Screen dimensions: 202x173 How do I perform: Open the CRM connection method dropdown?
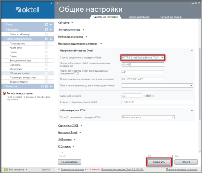pyautogui.click(x=148, y=117)
